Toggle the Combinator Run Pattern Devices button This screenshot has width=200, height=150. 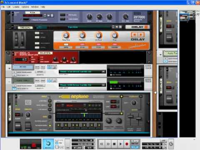[37, 33]
